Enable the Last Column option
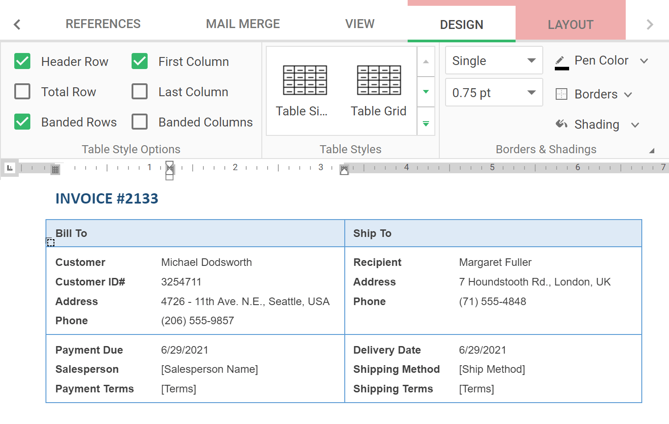 coord(140,92)
